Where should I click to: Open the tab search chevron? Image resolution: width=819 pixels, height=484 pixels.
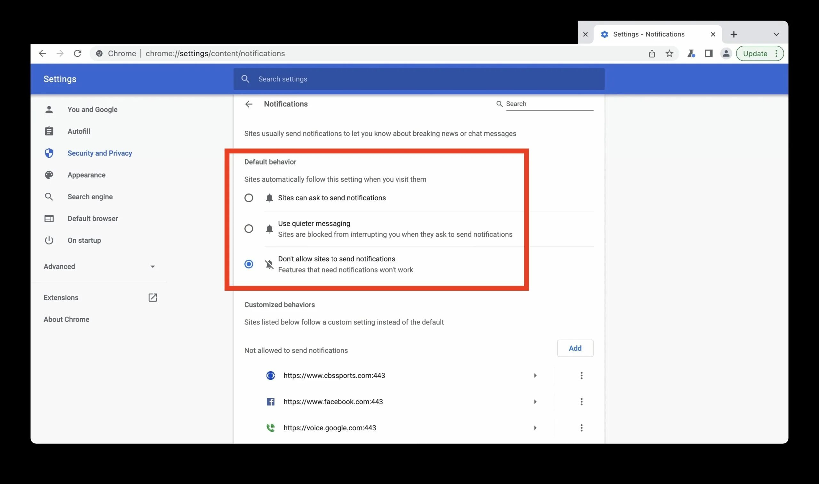(776, 34)
